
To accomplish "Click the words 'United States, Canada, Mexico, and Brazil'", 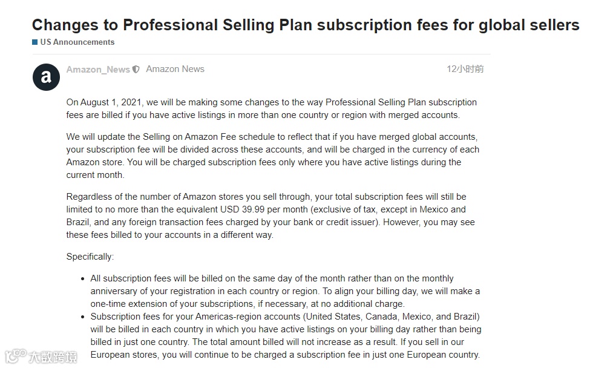I will click(392, 317).
